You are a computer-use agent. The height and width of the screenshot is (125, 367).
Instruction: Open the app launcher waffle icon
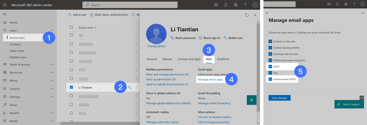(x=5, y=5)
